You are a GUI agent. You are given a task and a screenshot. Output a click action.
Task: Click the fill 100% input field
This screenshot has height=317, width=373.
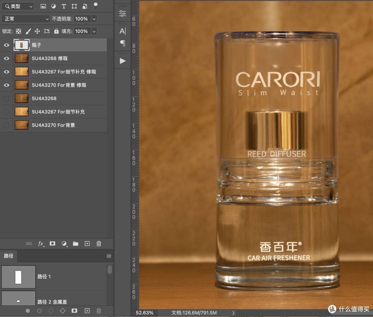82,31
